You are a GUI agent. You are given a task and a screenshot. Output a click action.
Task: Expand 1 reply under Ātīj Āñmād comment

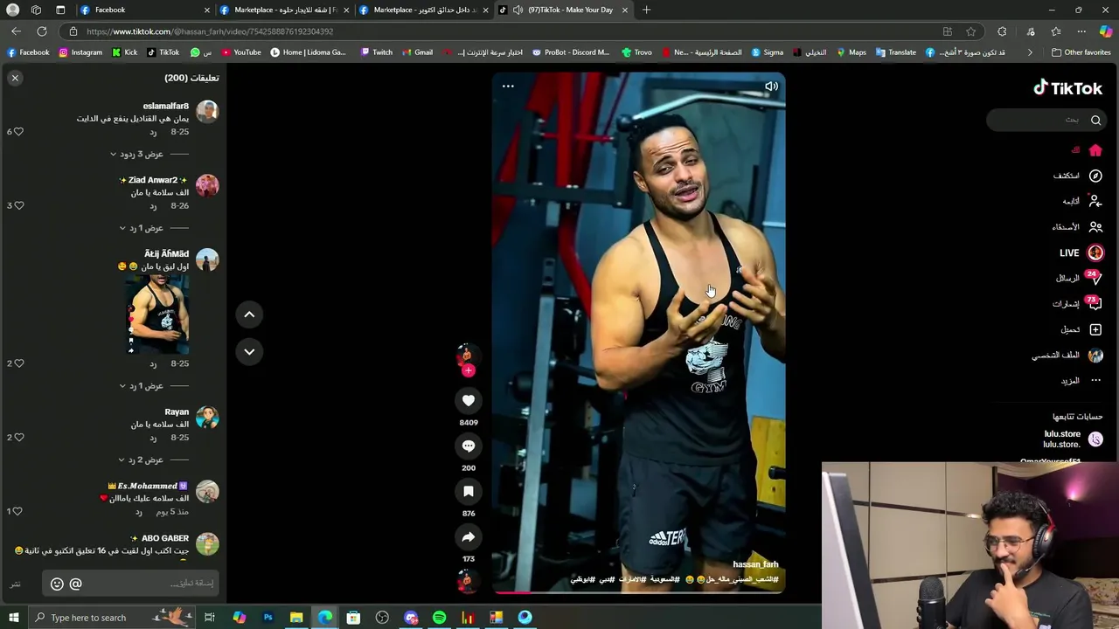141,386
